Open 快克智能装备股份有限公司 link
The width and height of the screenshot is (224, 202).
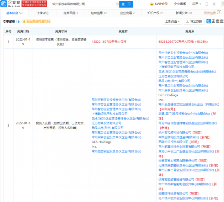click(176, 179)
